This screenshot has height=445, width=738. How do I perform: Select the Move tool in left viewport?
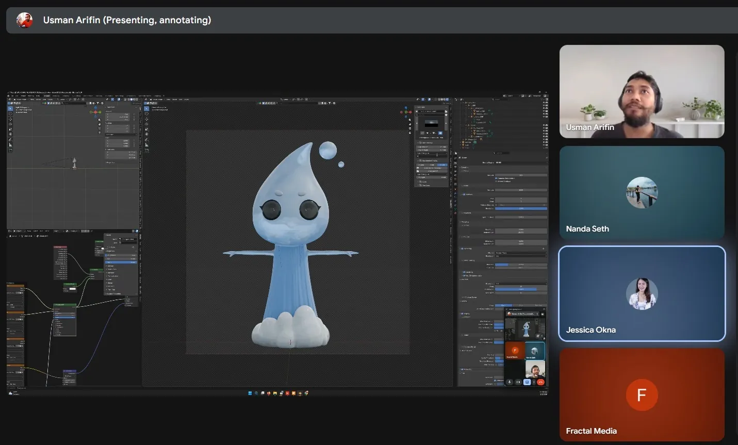pyautogui.click(x=10, y=119)
